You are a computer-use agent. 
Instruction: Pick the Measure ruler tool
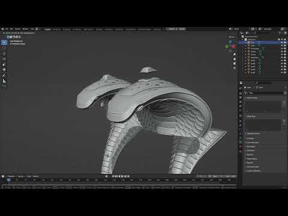click(x=4, y=81)
